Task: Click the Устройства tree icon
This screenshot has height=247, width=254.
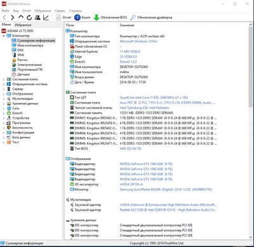Action: point(9,118)
